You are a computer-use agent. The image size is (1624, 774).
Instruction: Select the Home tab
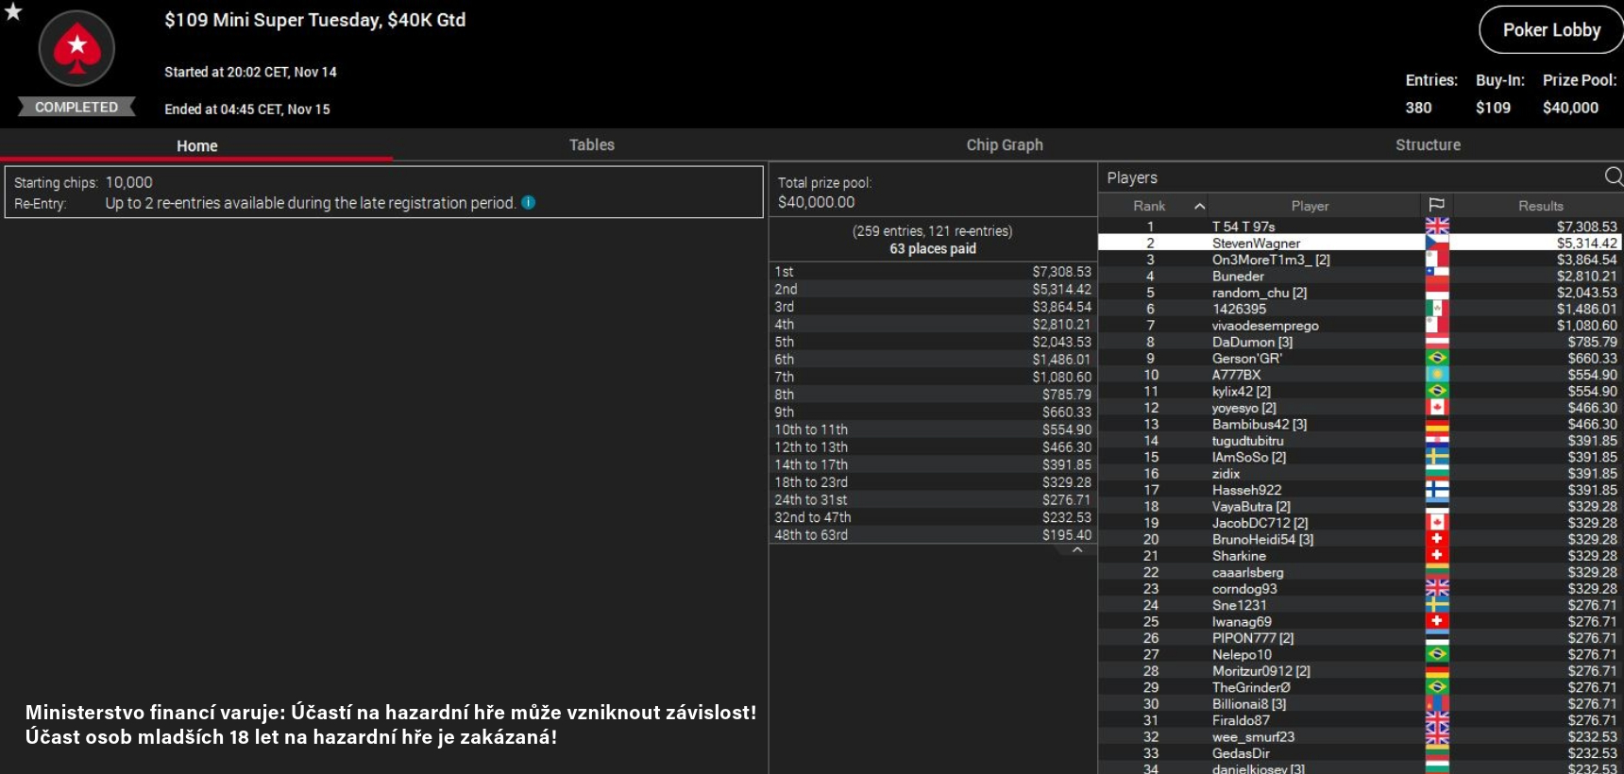tap(196, 145)
